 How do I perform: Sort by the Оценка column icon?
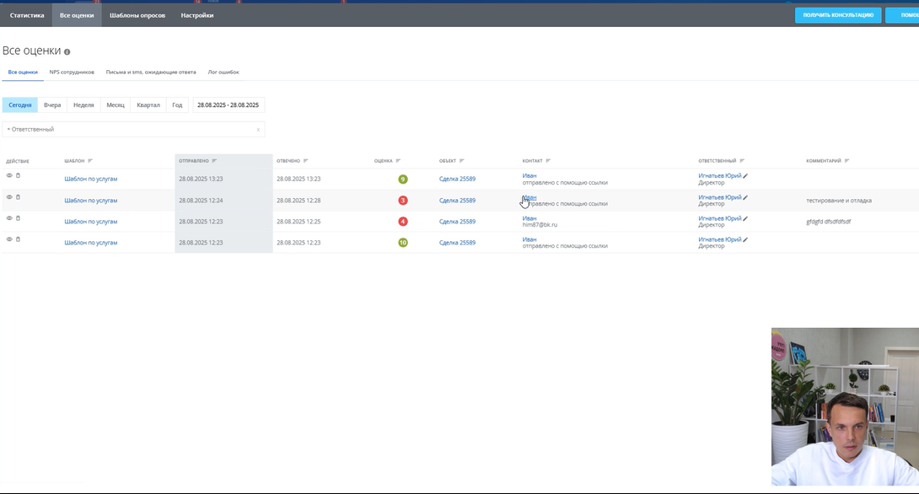pyautogui.click(x=399, y=160)
